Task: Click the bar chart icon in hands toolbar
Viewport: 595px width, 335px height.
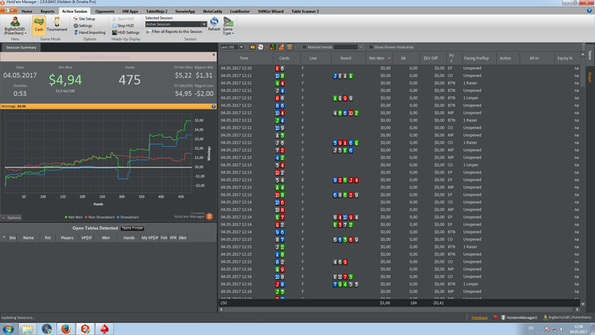Action: point(281,47)
